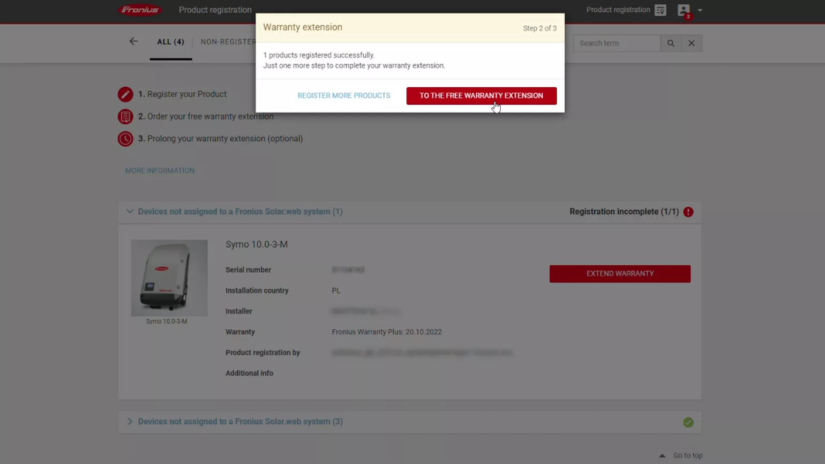The height and width of the screenshot is (464, 825).
Task: Click the pencil icon for Register your Product
Action: click(x=125, y=94)
